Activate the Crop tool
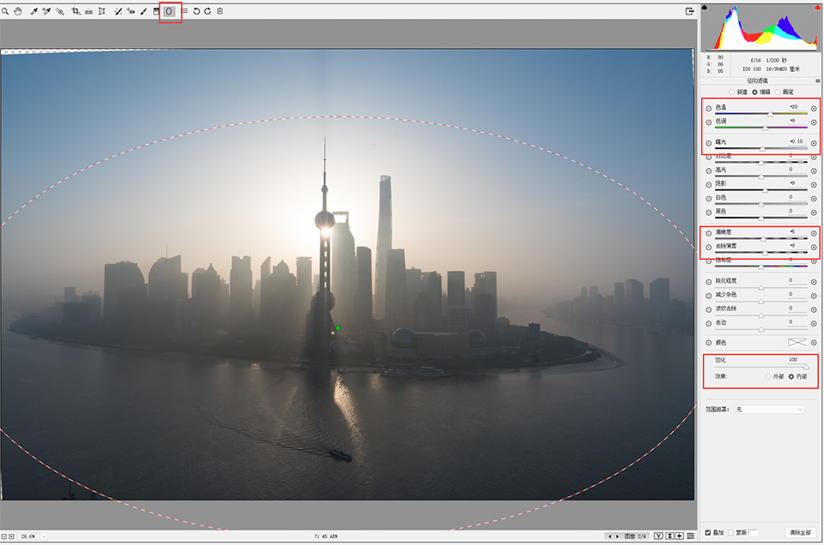The image size is (824, 545). tap(75, 11)
